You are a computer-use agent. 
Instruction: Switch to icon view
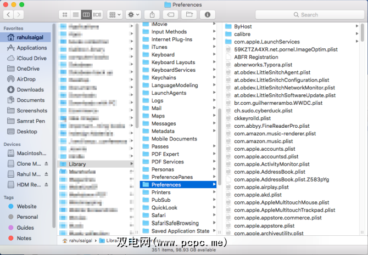click(x=64, y=15)
